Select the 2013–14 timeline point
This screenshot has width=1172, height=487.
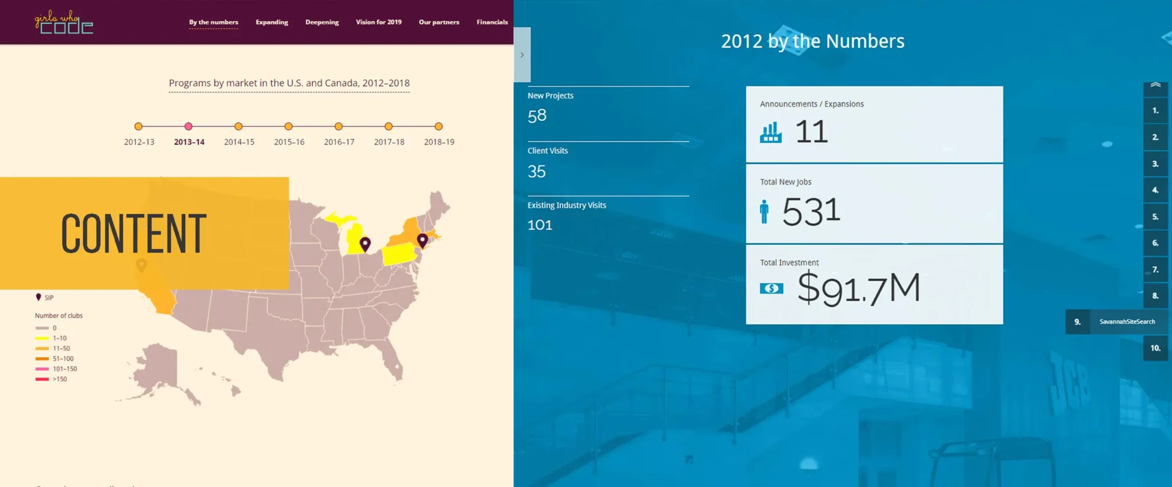click(188, 127)
